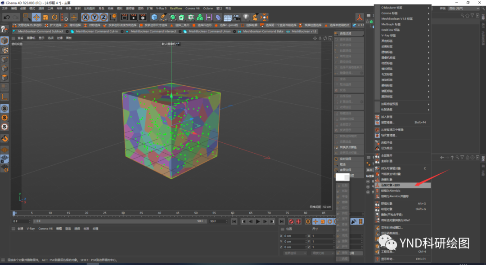Screen dimensions: 486x265
Task: Expand the MoGraph 标签 submenu
Action: 403,24
